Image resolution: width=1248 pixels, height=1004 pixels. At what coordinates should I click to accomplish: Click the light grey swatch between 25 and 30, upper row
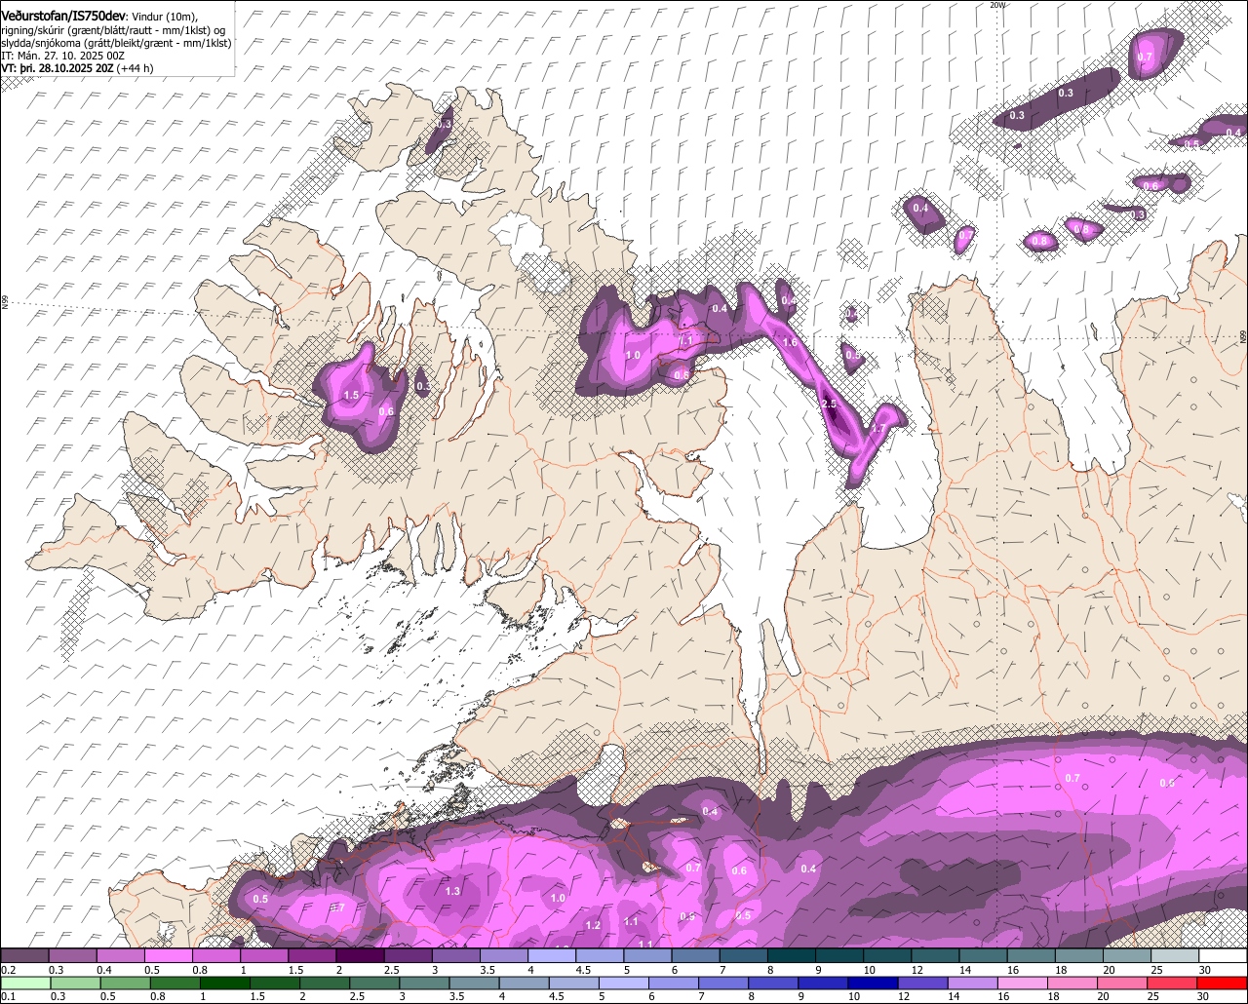pyautogui.click(x=1175, y=956)
